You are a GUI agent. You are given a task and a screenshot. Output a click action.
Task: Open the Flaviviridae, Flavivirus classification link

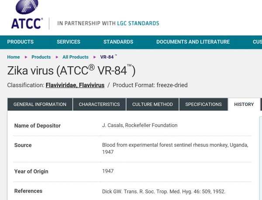(x=75, y=85)
